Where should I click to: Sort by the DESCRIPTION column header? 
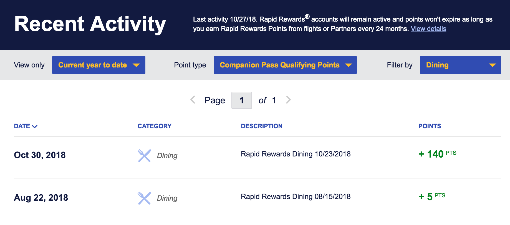pyautogui.click(x=261, y=126)
